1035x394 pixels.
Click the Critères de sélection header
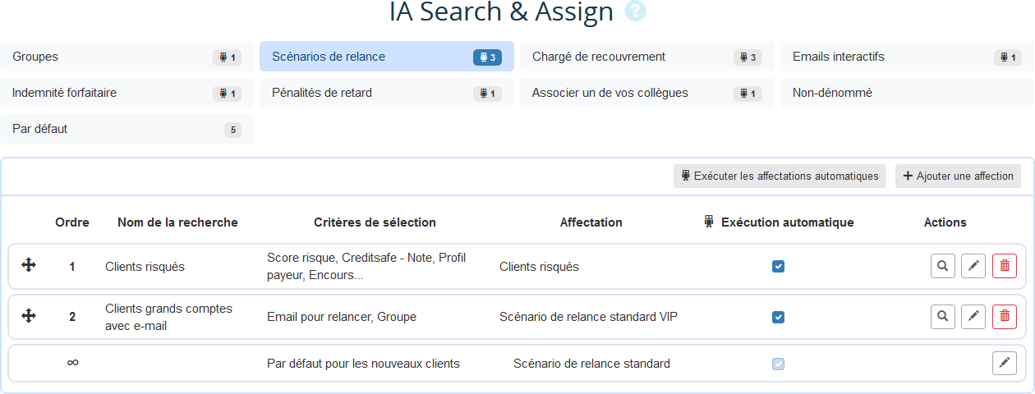click(x=375, y=222)
